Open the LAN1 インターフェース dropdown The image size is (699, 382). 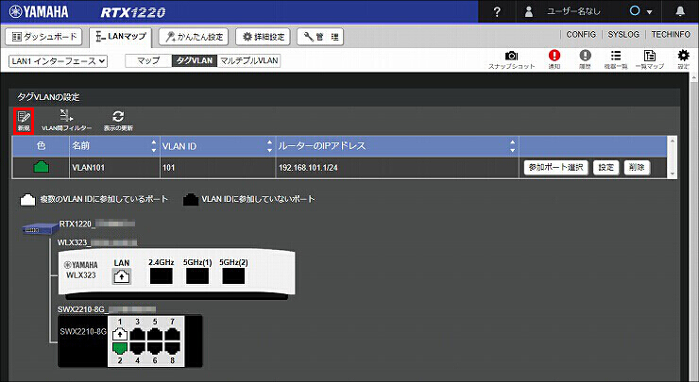58,61
